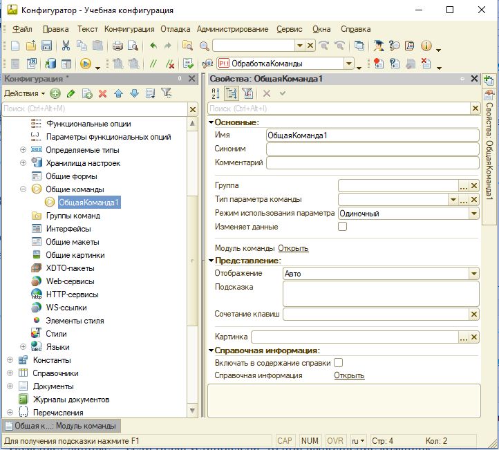The height and width of the screenshot is (450, 499).
Task: Collapse the "Основные" properties section
Action: point(211,122)
